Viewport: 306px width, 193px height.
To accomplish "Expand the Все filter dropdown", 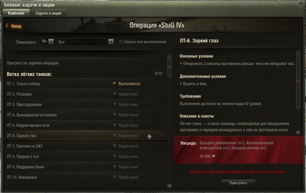I will (x=85, y=42).
